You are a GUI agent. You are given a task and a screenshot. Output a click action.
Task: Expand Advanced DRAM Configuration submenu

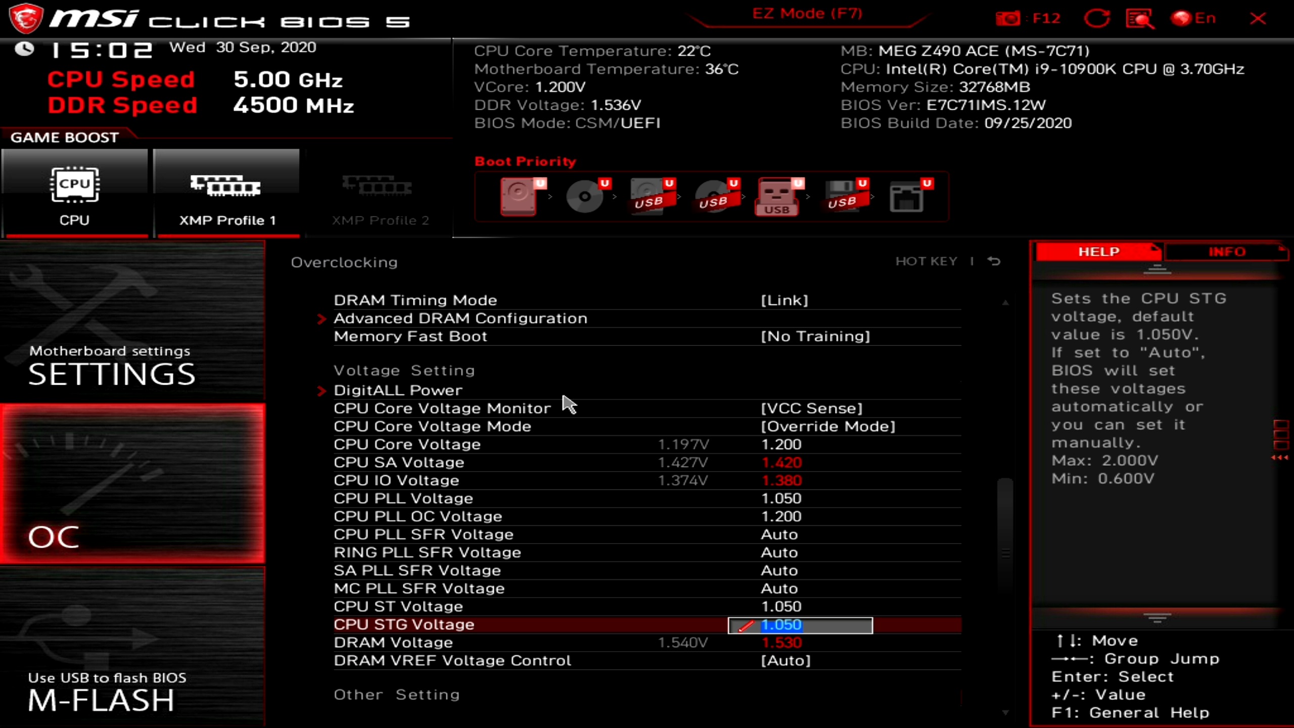tap(460, 318)
